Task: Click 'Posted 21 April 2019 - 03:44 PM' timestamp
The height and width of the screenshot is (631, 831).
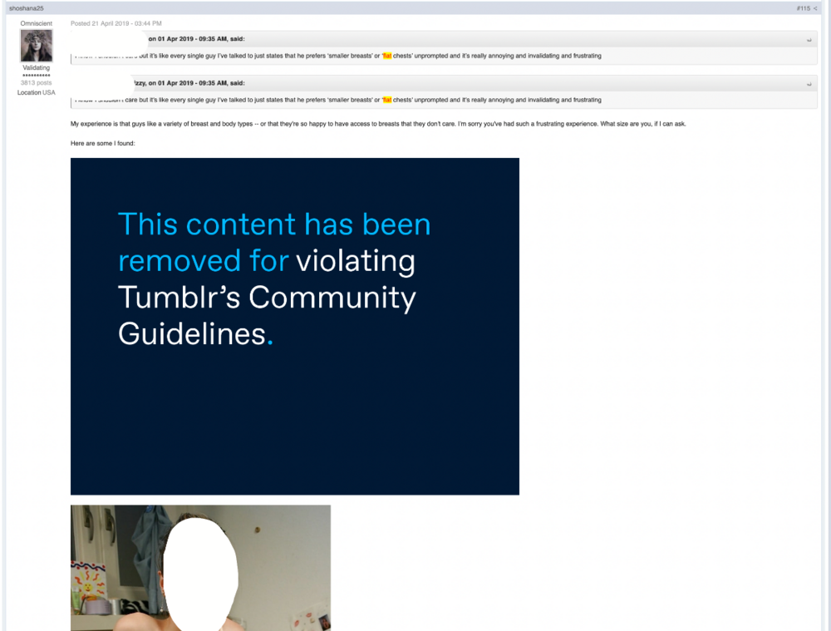Action: coord(116,23)
